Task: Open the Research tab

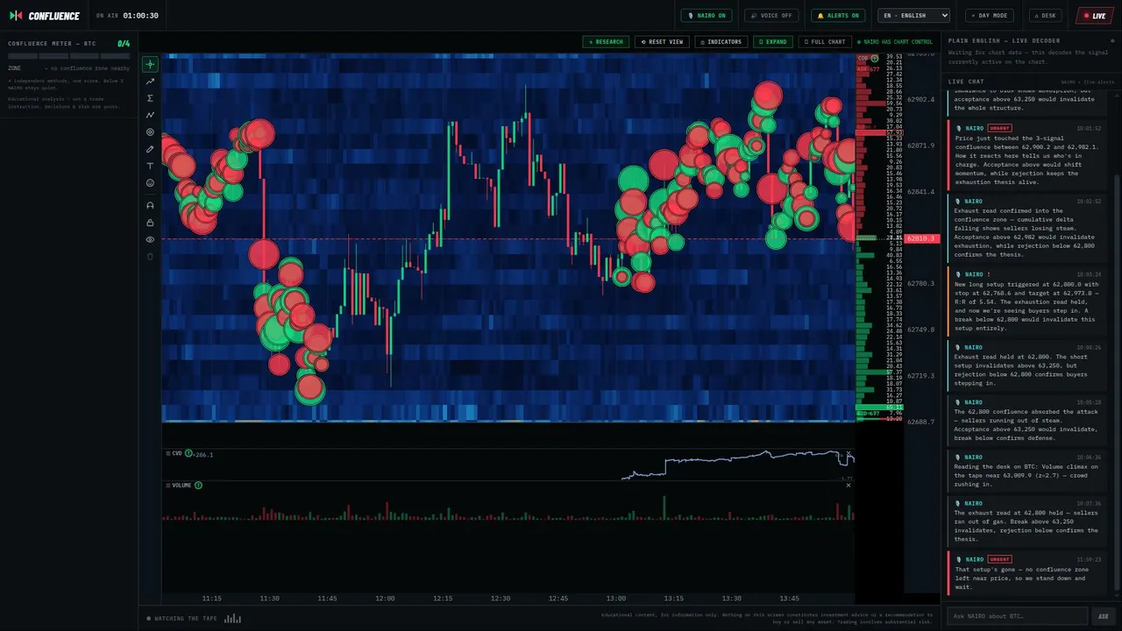Action: [x=606, y=41]
